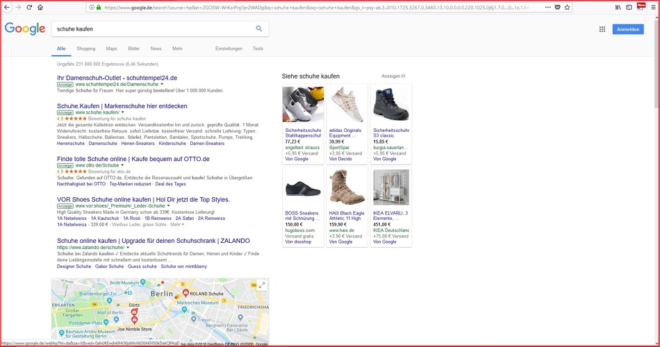Image resolution: width=660 pixels, height=347 pixels.
Task: Open the Google apps grid icon
Action: (x=602, y=29)
